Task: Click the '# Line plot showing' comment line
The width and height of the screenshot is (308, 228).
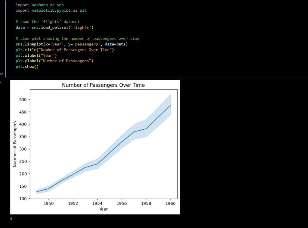Action: click(x=77, y=39)
